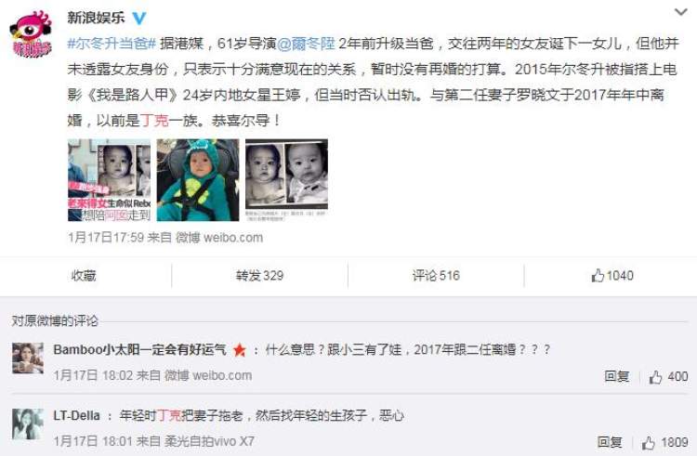Open the @爾冬陞 mention link

click(x=306, y=44)
